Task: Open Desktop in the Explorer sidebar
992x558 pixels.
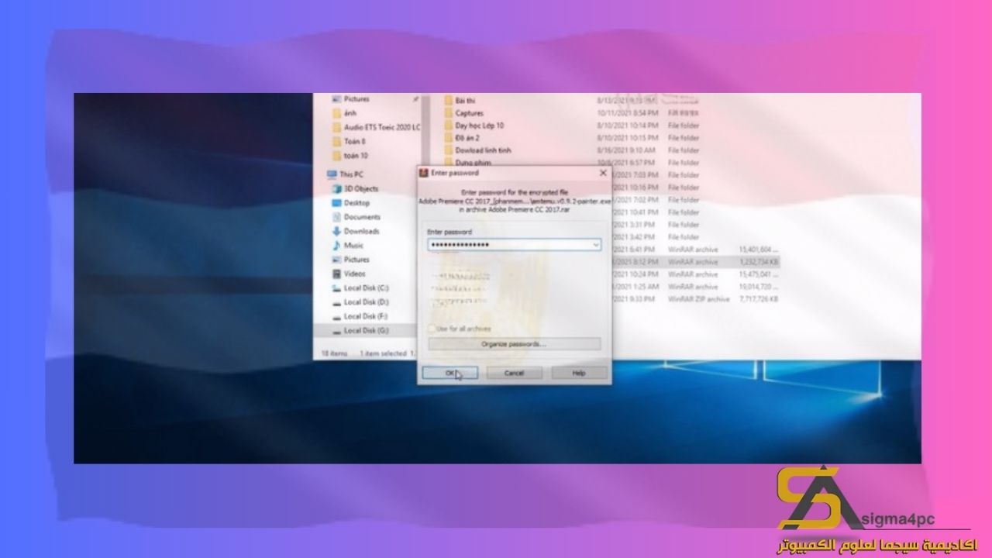Action: click(356, 203)
